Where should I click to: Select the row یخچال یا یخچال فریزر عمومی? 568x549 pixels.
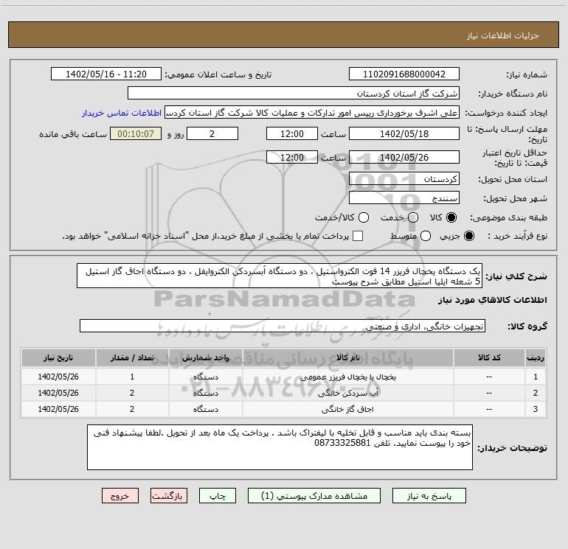[284, 377]
